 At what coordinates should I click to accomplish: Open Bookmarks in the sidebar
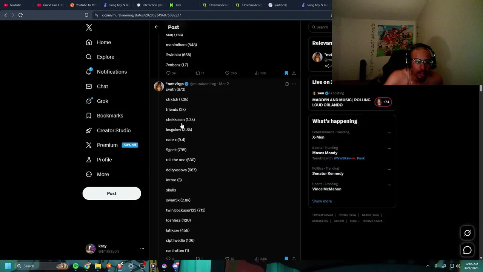[105, 116]
